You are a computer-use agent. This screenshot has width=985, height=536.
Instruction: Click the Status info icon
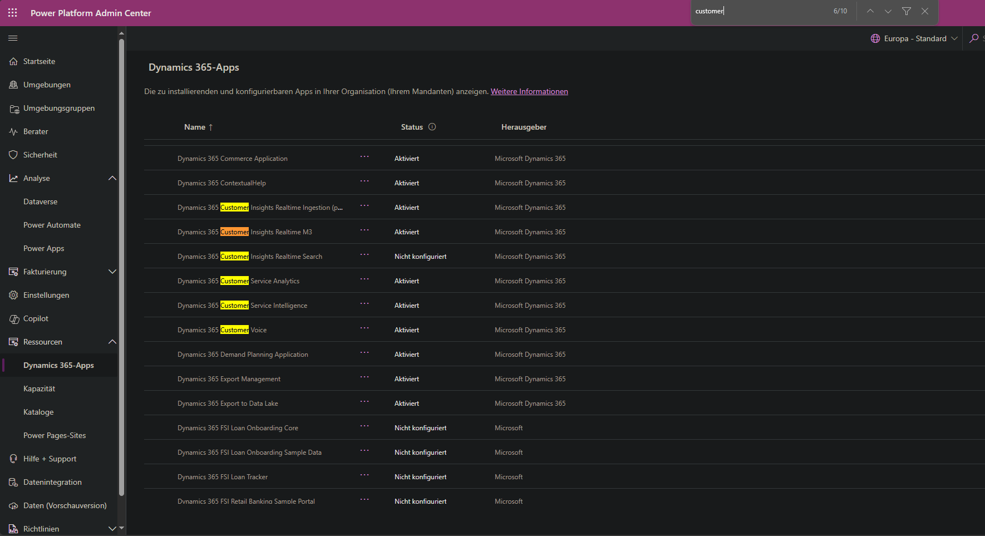(432, 127)
